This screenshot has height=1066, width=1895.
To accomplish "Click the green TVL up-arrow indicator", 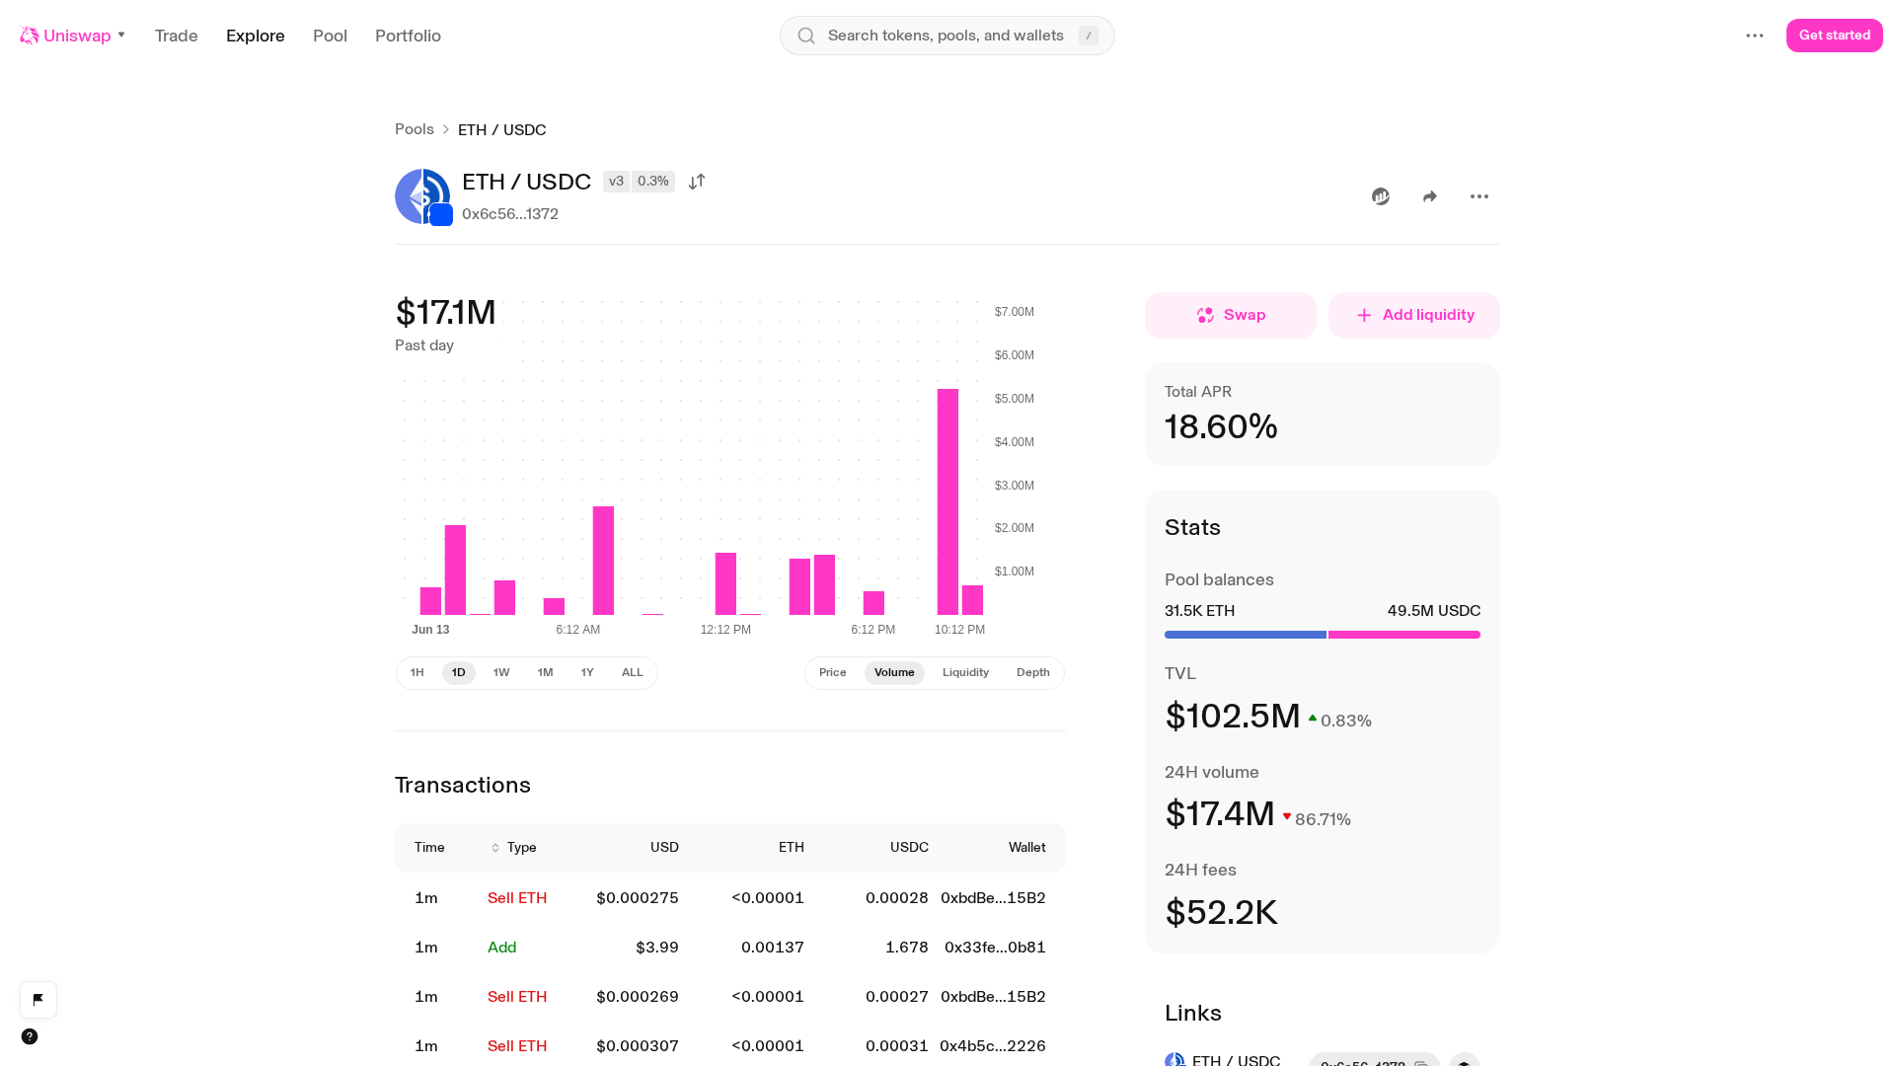I will pos(1313,719).
